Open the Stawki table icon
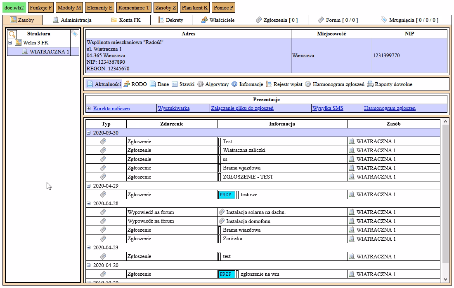Image resolution: width=454 pixels, height=288 pixels. click(x=175, y=84)
